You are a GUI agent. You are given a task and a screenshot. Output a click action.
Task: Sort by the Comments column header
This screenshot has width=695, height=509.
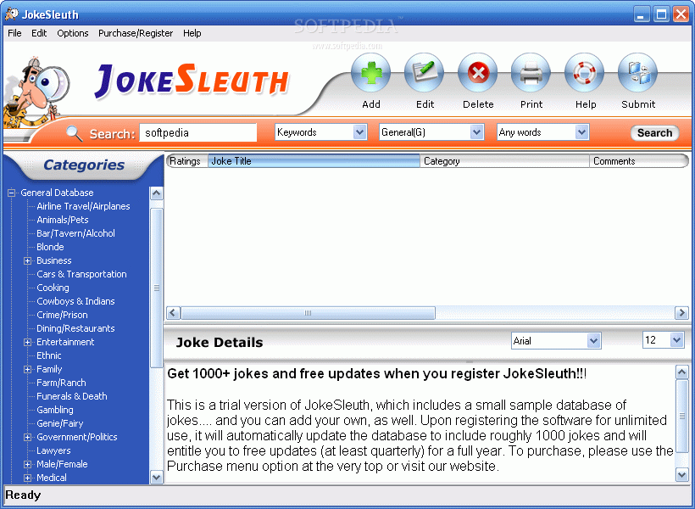point(639,161)
